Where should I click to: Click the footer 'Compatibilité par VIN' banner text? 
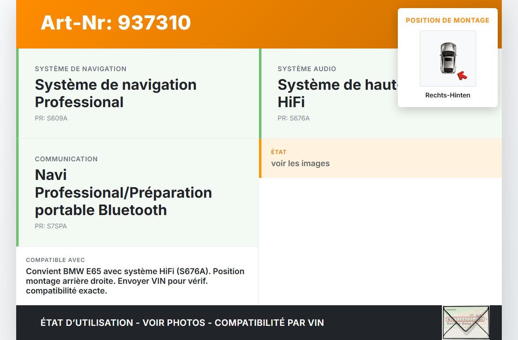pyautogui.click(x=182, y=323)
